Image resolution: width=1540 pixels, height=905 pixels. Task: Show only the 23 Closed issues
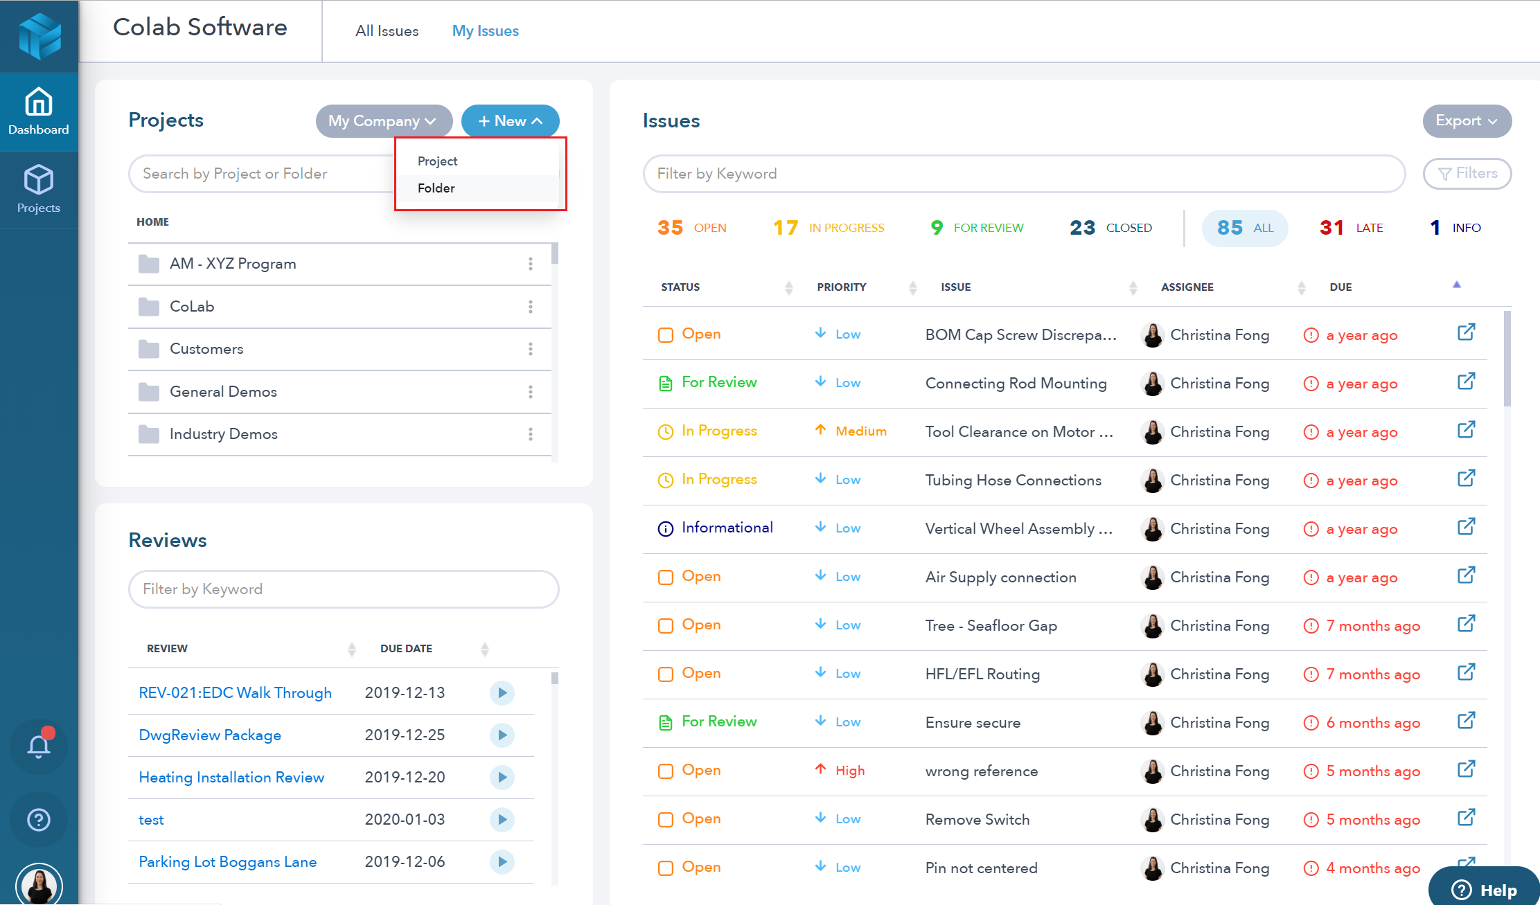[1110, 228]
